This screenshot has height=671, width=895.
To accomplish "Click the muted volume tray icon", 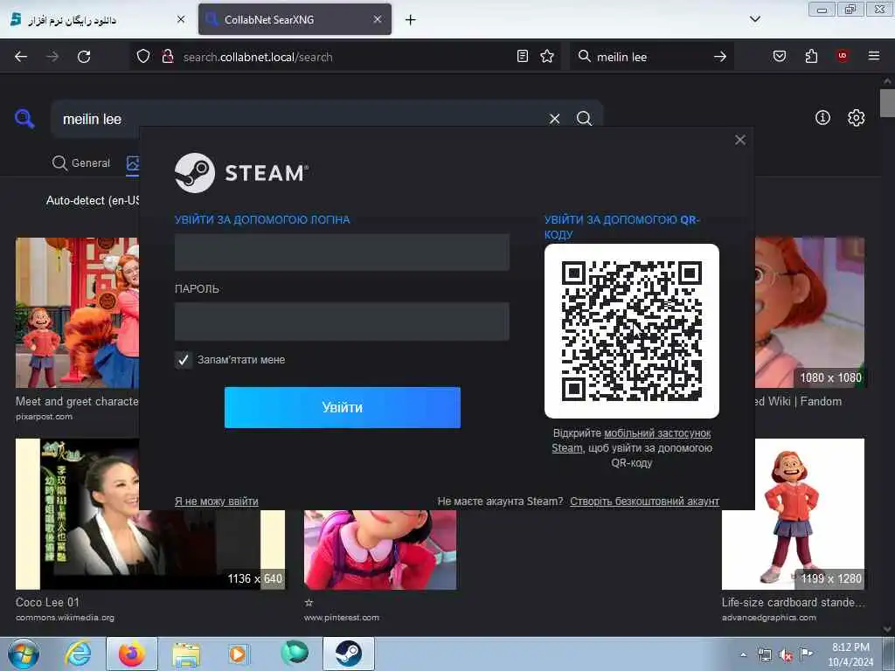I will (x=786, y=655).
